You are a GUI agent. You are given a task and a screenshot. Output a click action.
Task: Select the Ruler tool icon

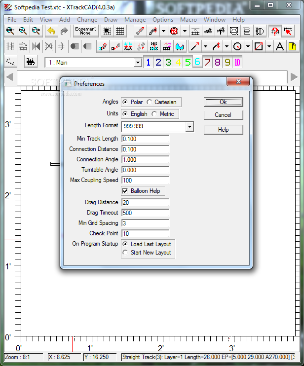10,62
